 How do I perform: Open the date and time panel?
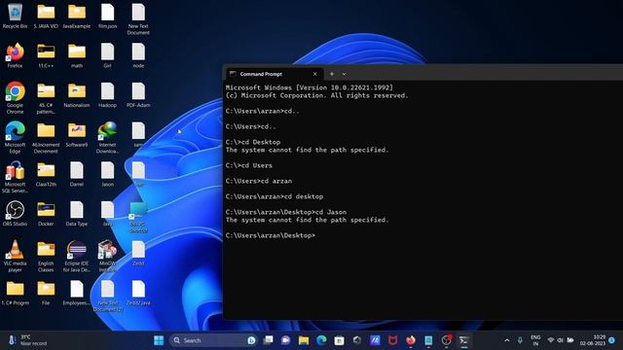[593, 340]
